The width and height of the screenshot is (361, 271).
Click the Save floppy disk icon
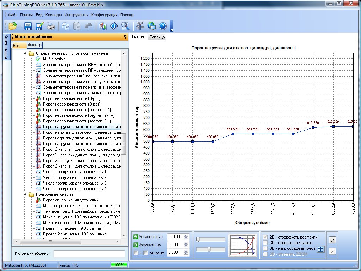point(28,26)
